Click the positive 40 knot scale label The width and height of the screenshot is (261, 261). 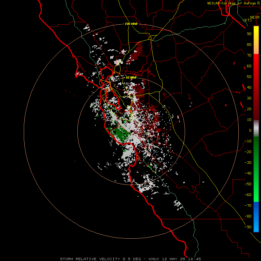pos(249,88)
